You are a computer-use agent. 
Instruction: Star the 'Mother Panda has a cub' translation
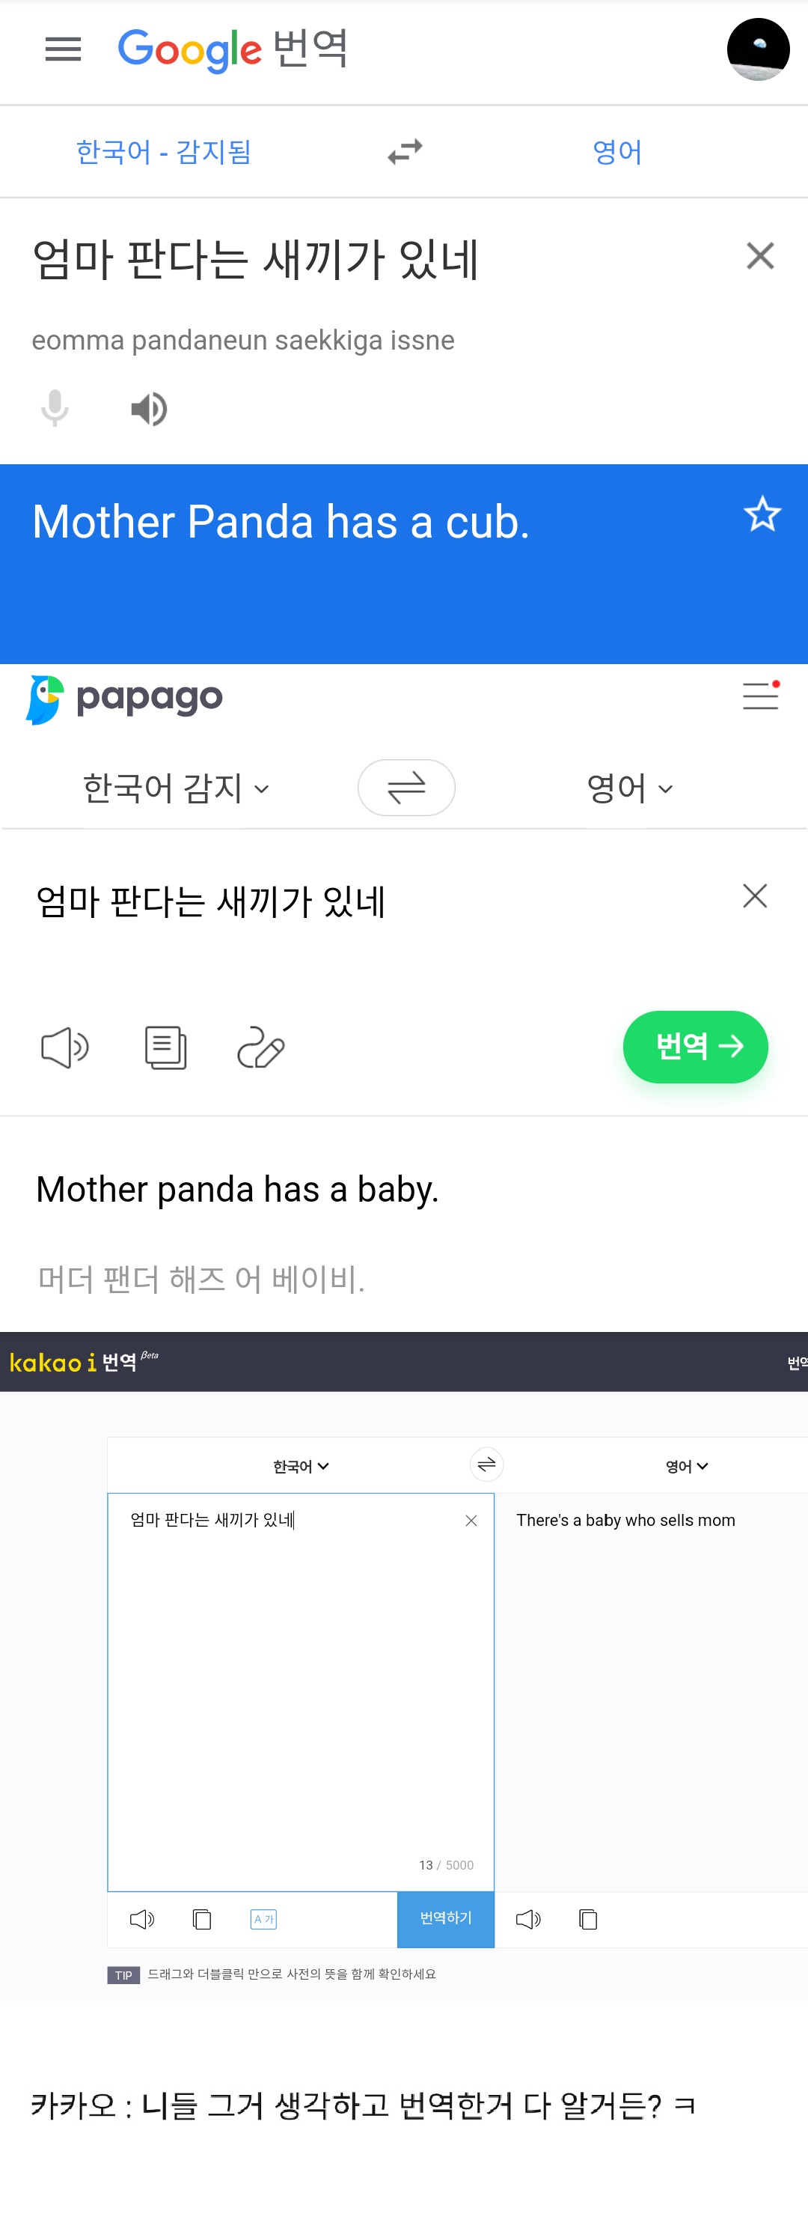click(762, 514)
